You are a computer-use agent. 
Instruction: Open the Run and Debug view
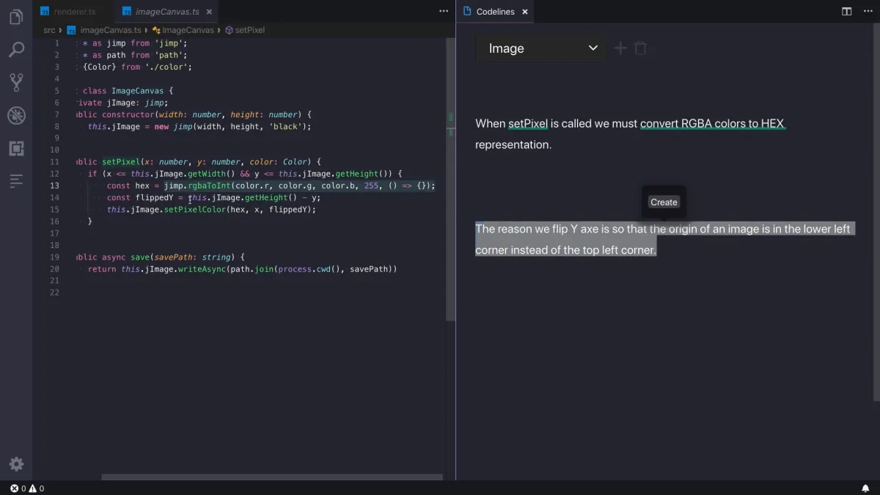click(x=16, y=115)
